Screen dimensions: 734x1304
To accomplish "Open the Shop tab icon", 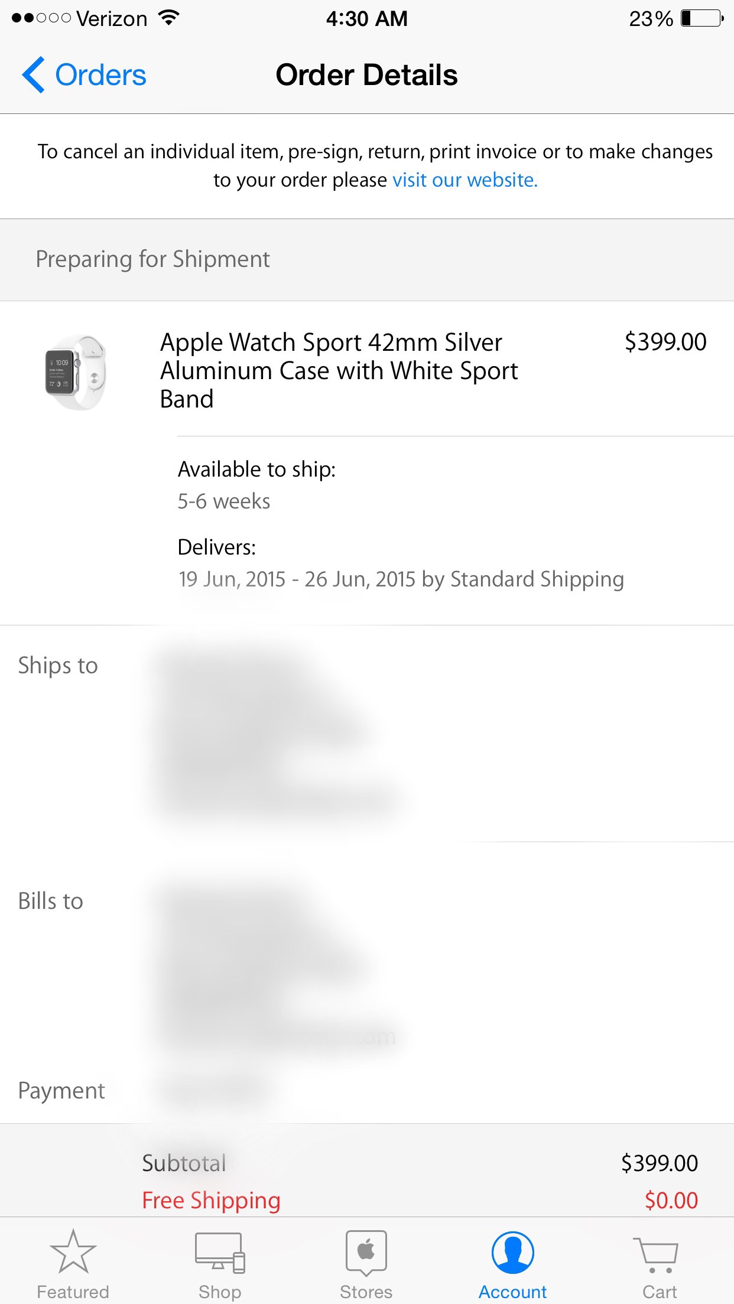I will tap(220, 1253).
